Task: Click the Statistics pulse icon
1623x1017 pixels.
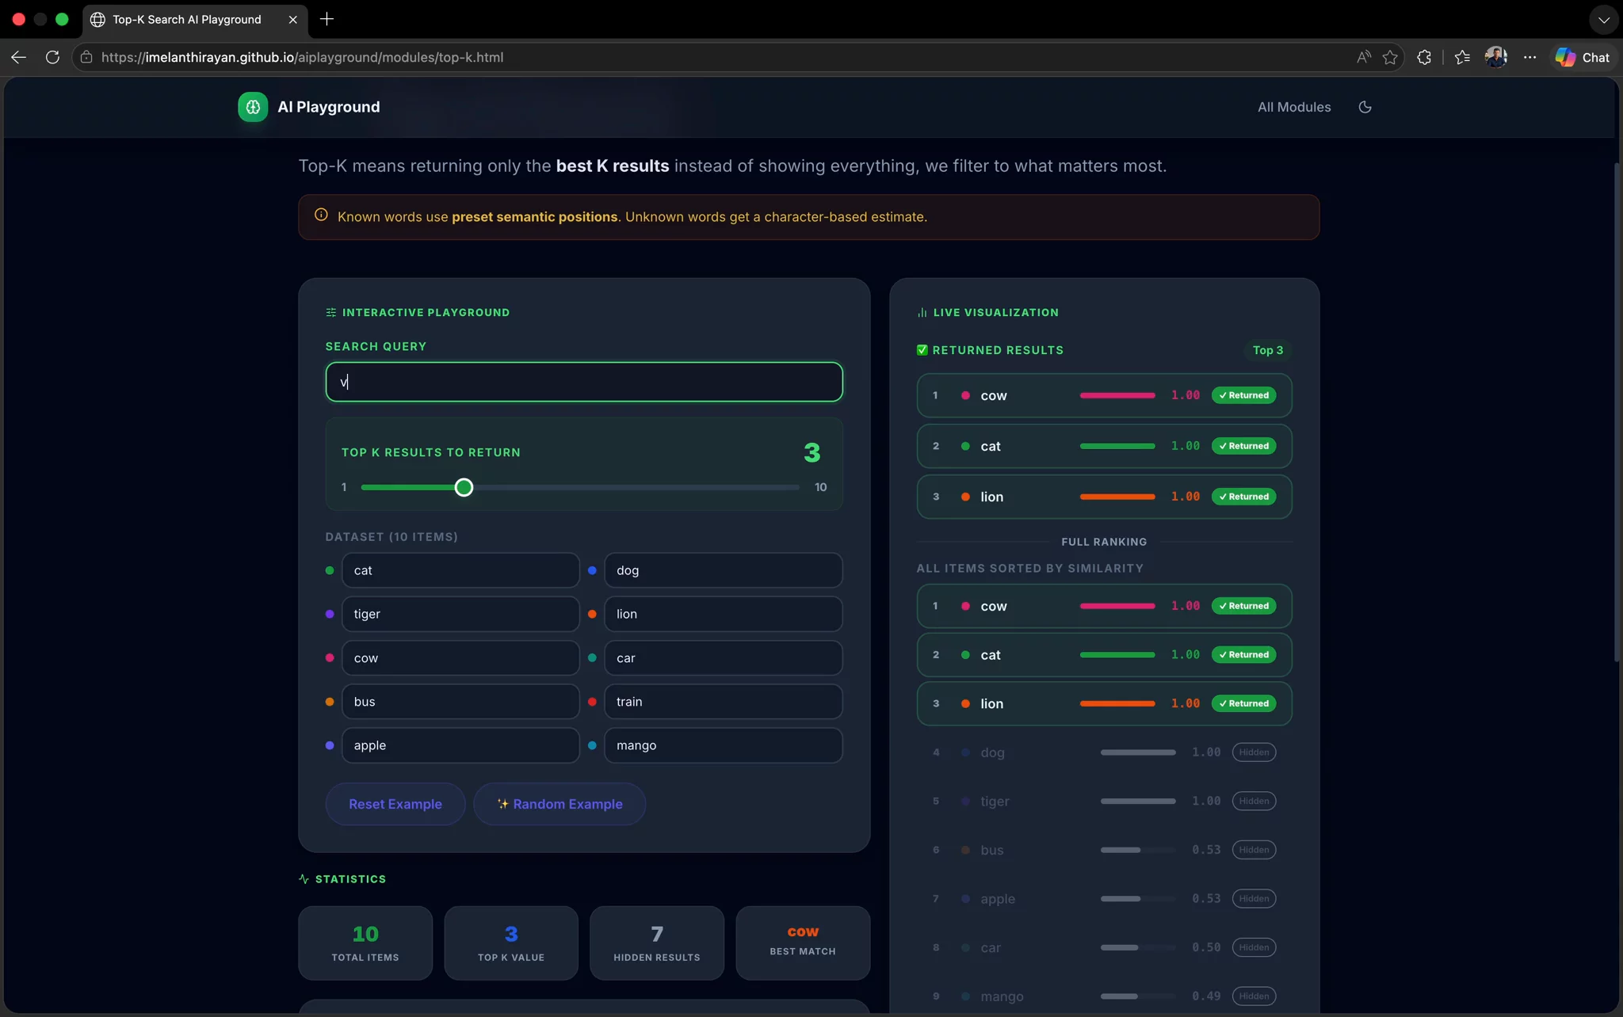Action: (304, 878)
